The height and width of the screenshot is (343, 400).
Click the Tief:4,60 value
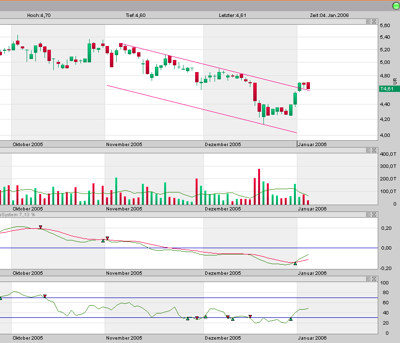tap(136, 15)
